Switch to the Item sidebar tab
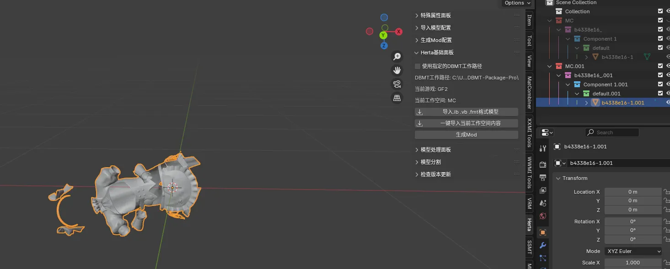Screen dimensions: 670x269 point(530,20)
